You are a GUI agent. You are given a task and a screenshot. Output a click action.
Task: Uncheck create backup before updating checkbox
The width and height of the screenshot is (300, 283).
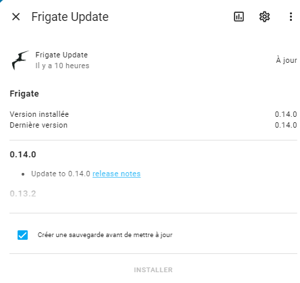pyautogui.click(x=22, y=235)
